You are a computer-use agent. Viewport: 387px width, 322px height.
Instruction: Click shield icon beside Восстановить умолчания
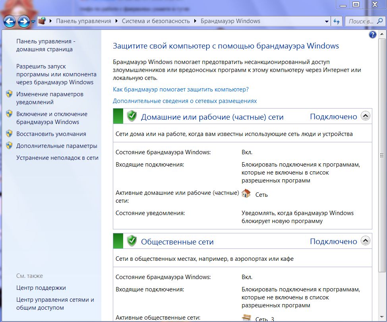[x=10, y=133]
